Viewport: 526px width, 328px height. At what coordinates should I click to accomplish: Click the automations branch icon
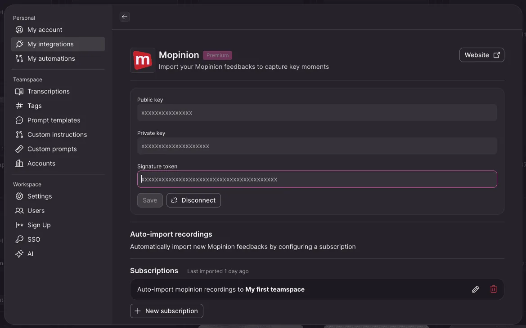coord(19,58)
